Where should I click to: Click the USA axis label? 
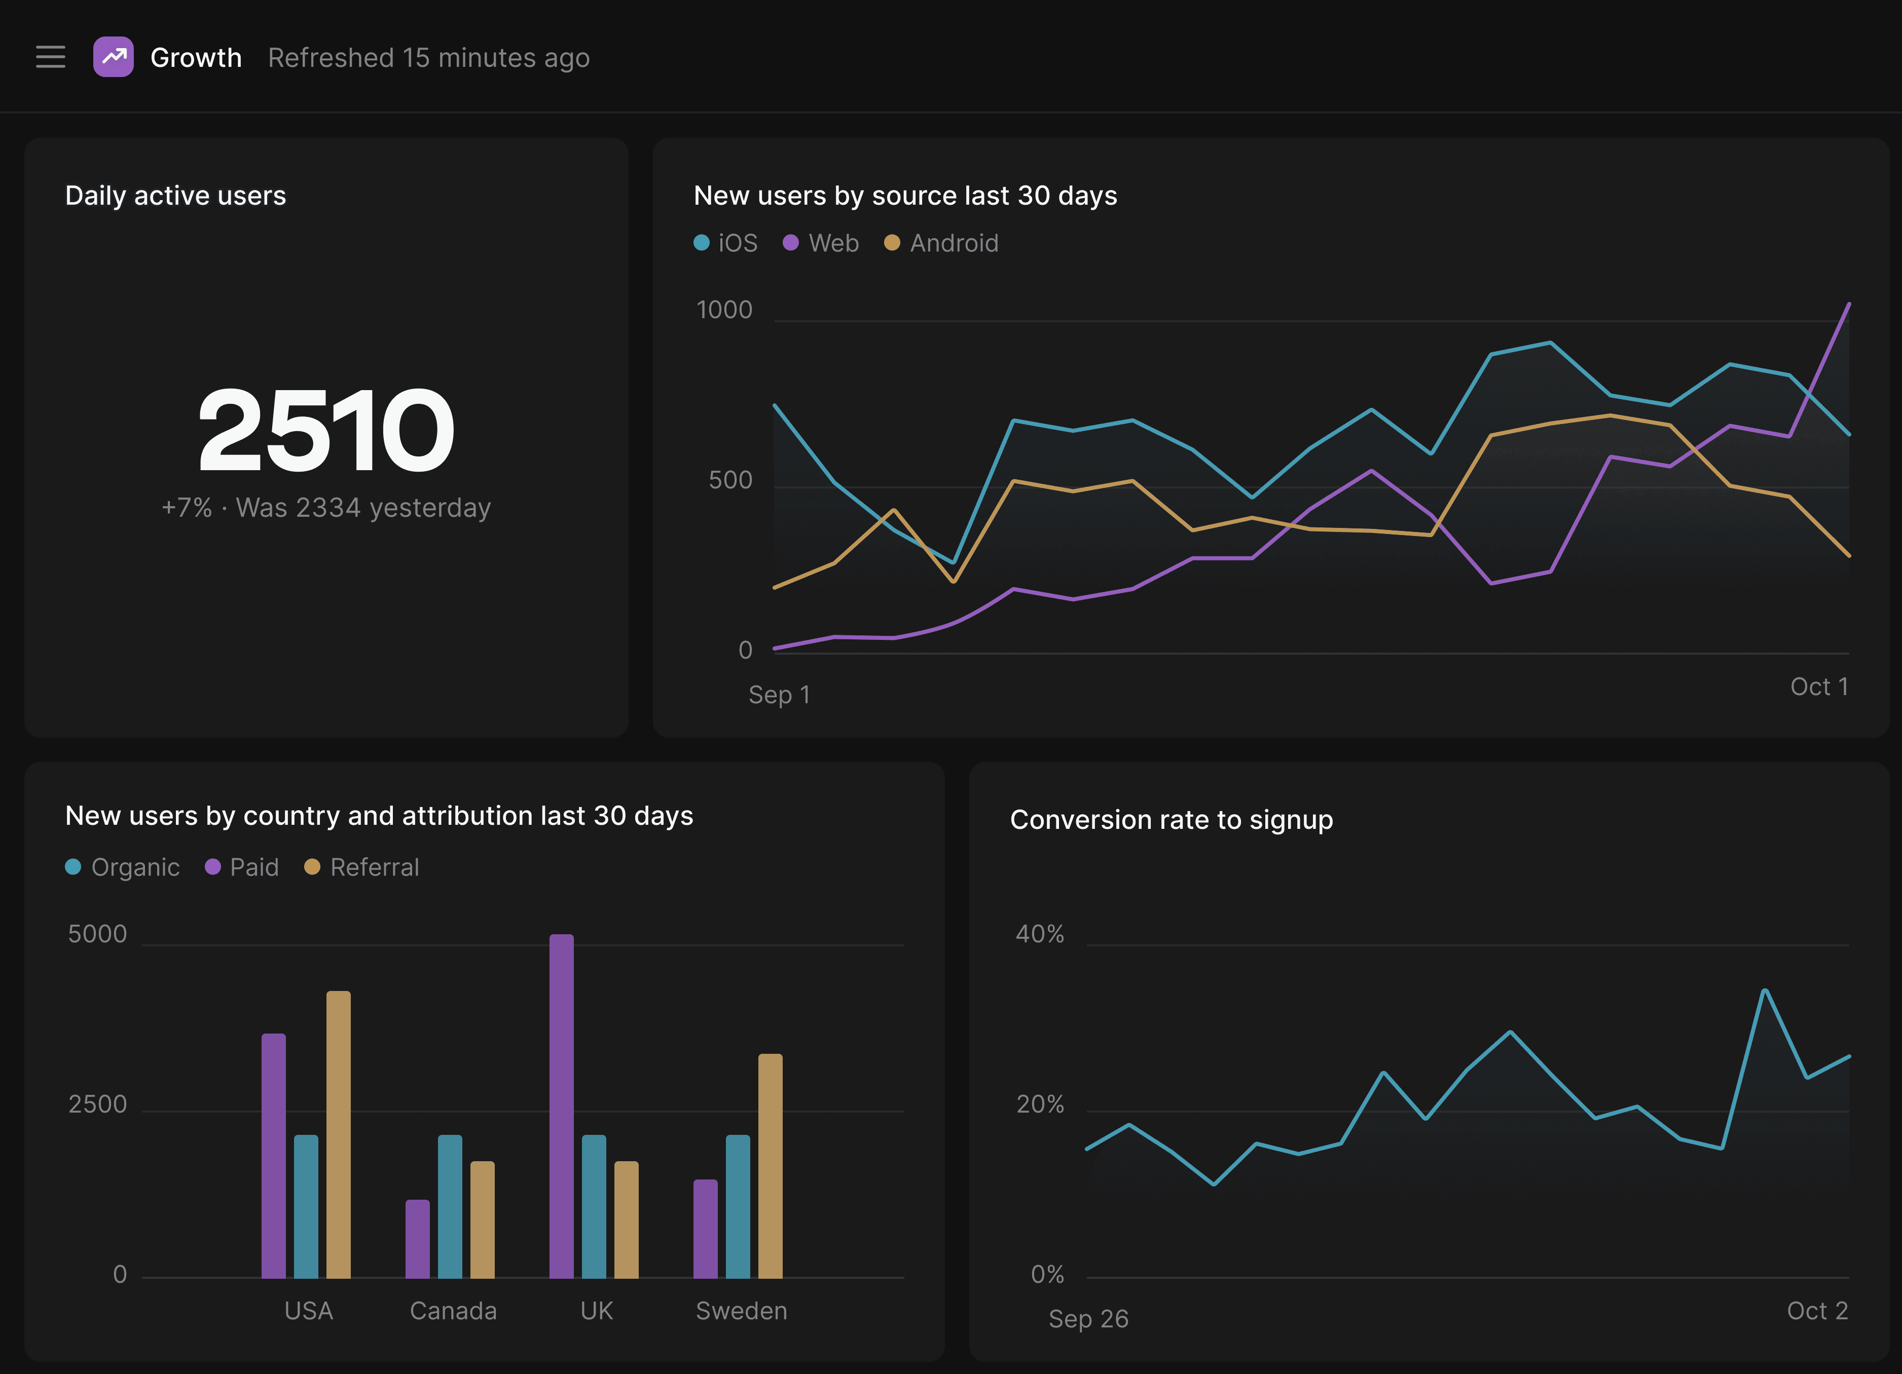pyautogui.click(x=309, y=1310)
